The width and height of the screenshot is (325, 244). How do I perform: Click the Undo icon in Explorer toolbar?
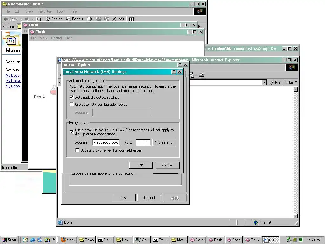pyautogui.click(x=122, y=19)
